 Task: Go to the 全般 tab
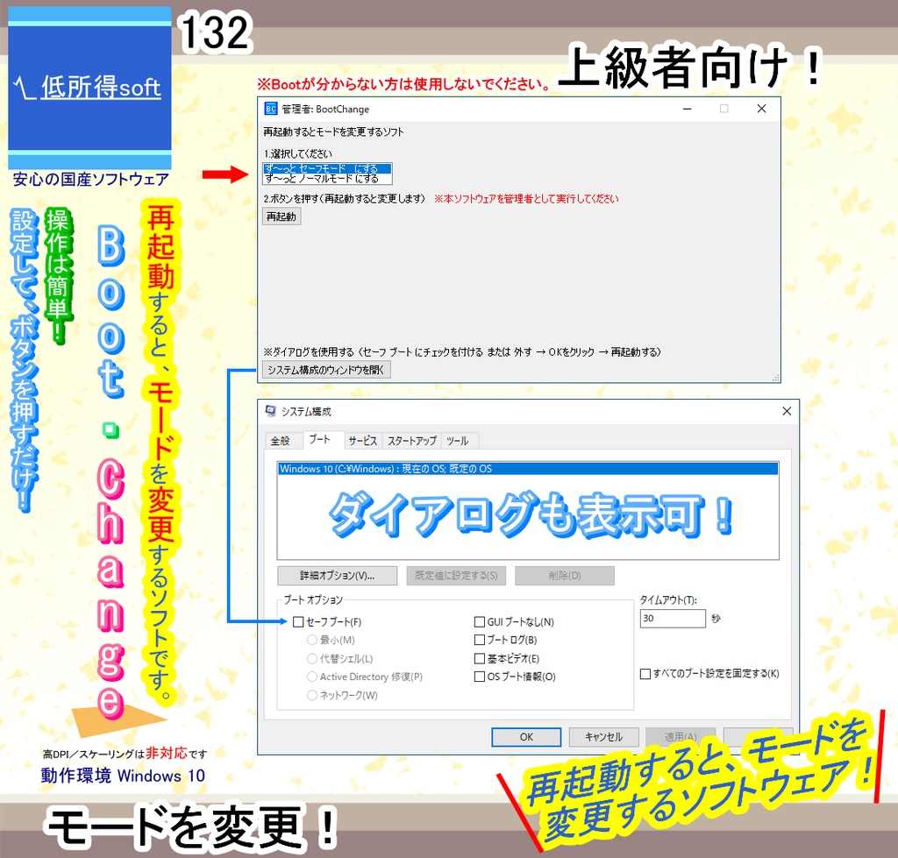click(283, 441)
